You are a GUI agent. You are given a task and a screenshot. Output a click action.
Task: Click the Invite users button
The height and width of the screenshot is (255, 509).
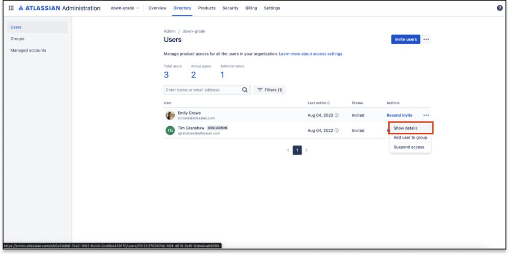pyautogui.click(x=406, y=39)
